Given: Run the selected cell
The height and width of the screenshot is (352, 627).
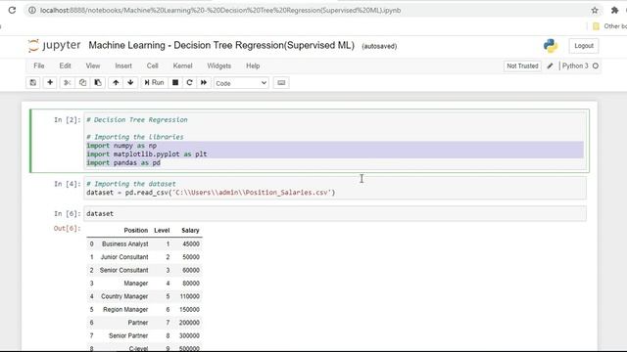Looking at the screenshot, I should pos(154,82).
